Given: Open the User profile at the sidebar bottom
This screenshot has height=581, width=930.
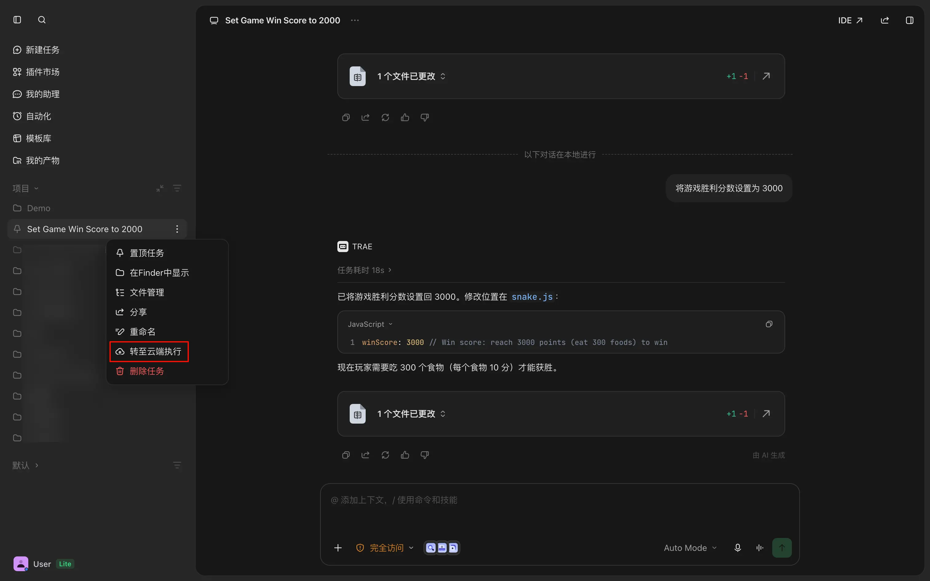Looking at the screenshot, I should click(x=43, y=564).
